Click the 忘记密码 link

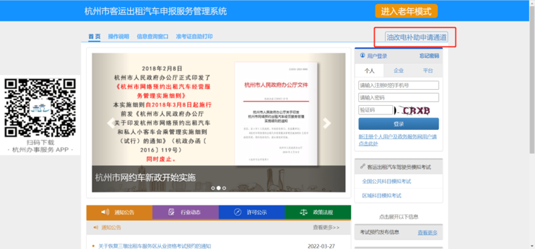(429, 56)
